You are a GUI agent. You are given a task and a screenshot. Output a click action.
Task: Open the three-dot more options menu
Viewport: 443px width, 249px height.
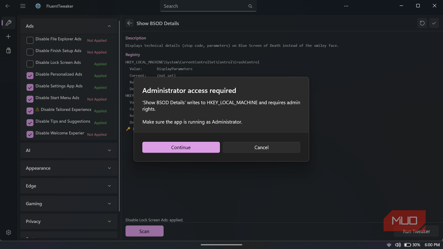(346, 6)
